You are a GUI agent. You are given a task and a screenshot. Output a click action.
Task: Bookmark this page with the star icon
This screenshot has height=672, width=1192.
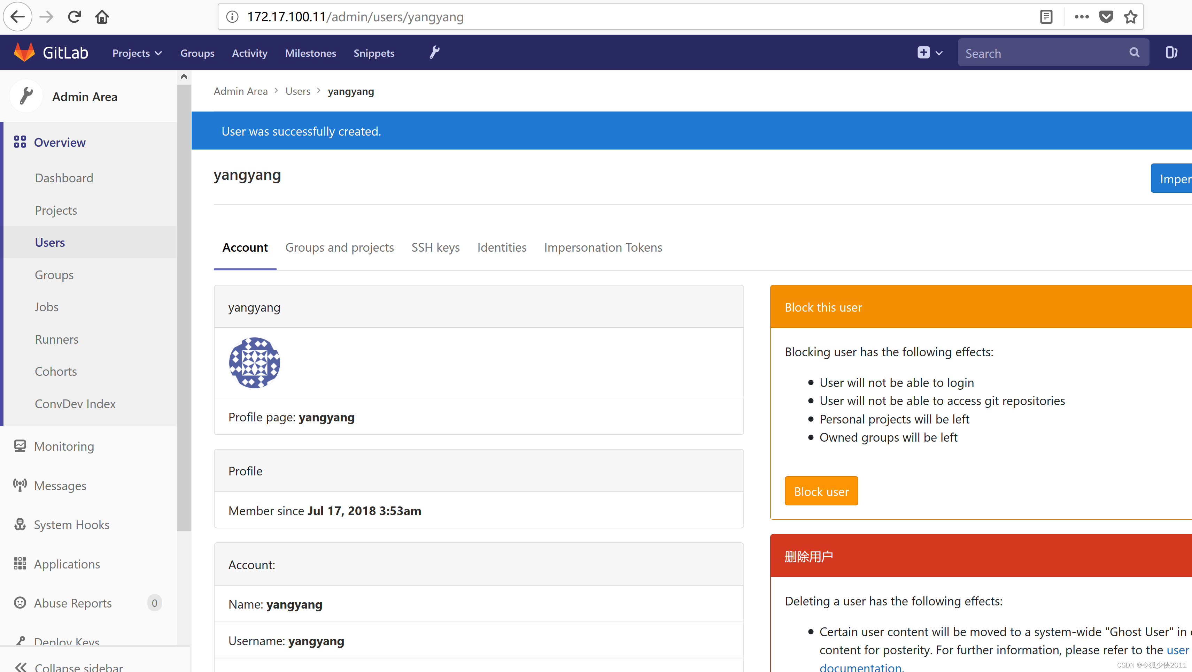pos(1130,16)
